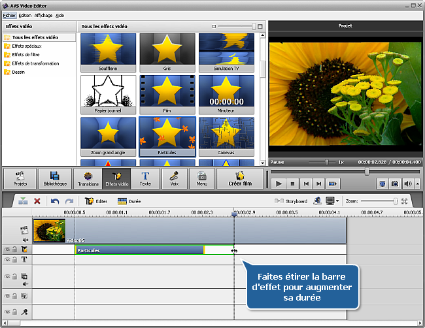
Task: Toggle eye visibility on bottom audio track
Action: [x=7, y=312]
